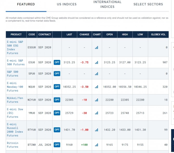The width and height of the screenshot is (174, 153).
Task: View Bitcoin Futures chart icon
Action: [97, 145]
